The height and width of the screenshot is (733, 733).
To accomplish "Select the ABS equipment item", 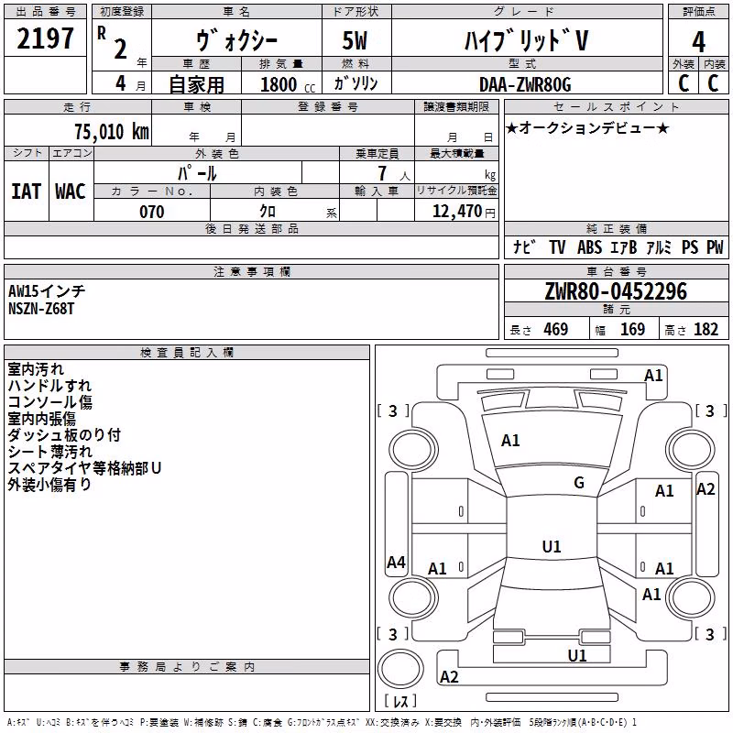I will pos(589,246).
